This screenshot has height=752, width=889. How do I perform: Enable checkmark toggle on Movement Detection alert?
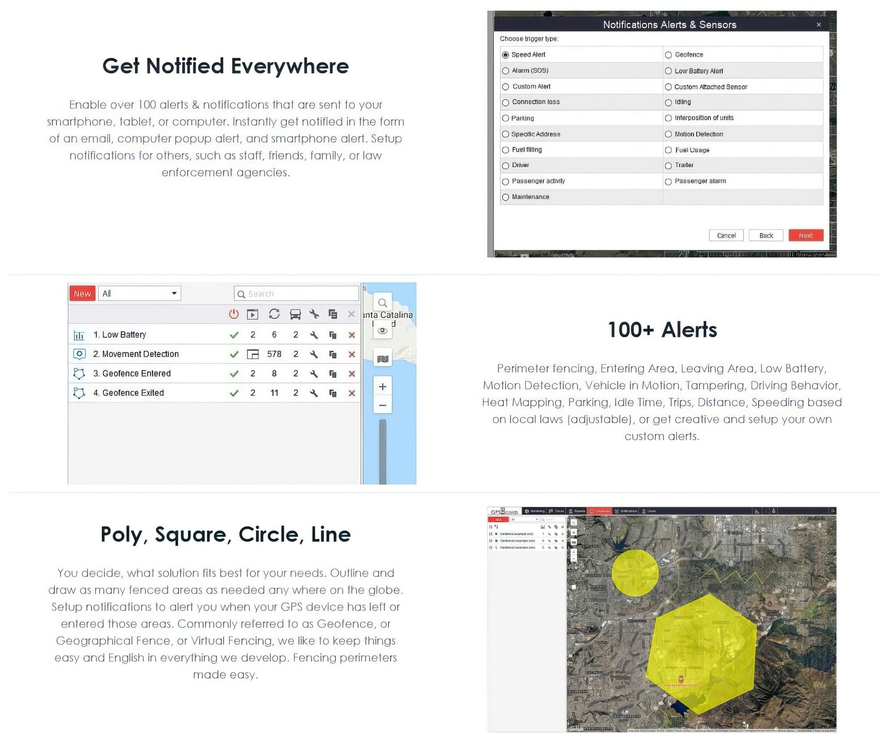pyautogui.click(x=233, y=354)
